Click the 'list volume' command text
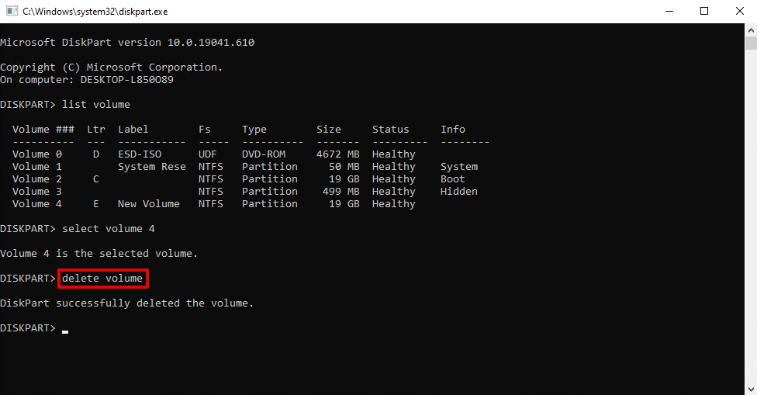Screen dimensions: 757x395 (96, 104)
